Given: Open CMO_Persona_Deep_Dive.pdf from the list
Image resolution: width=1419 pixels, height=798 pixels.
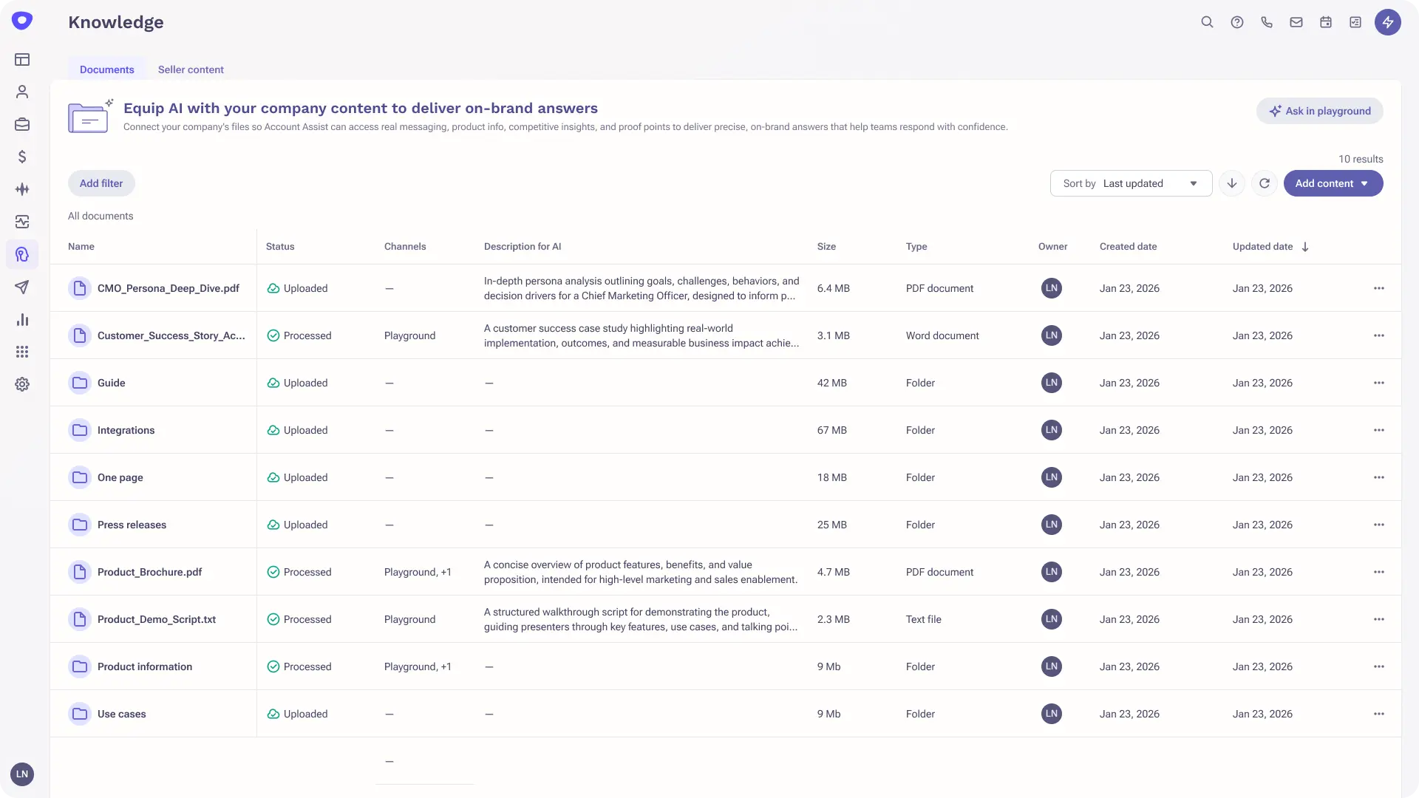Looking at the screenshot, I should (169, 288).
